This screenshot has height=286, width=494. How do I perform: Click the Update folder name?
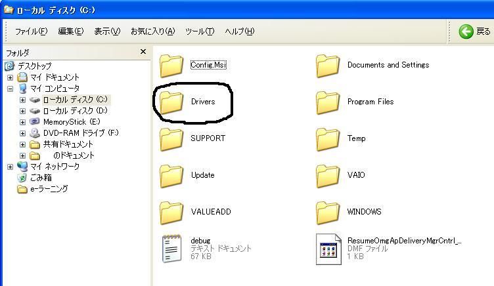click(x=202, y=175)
